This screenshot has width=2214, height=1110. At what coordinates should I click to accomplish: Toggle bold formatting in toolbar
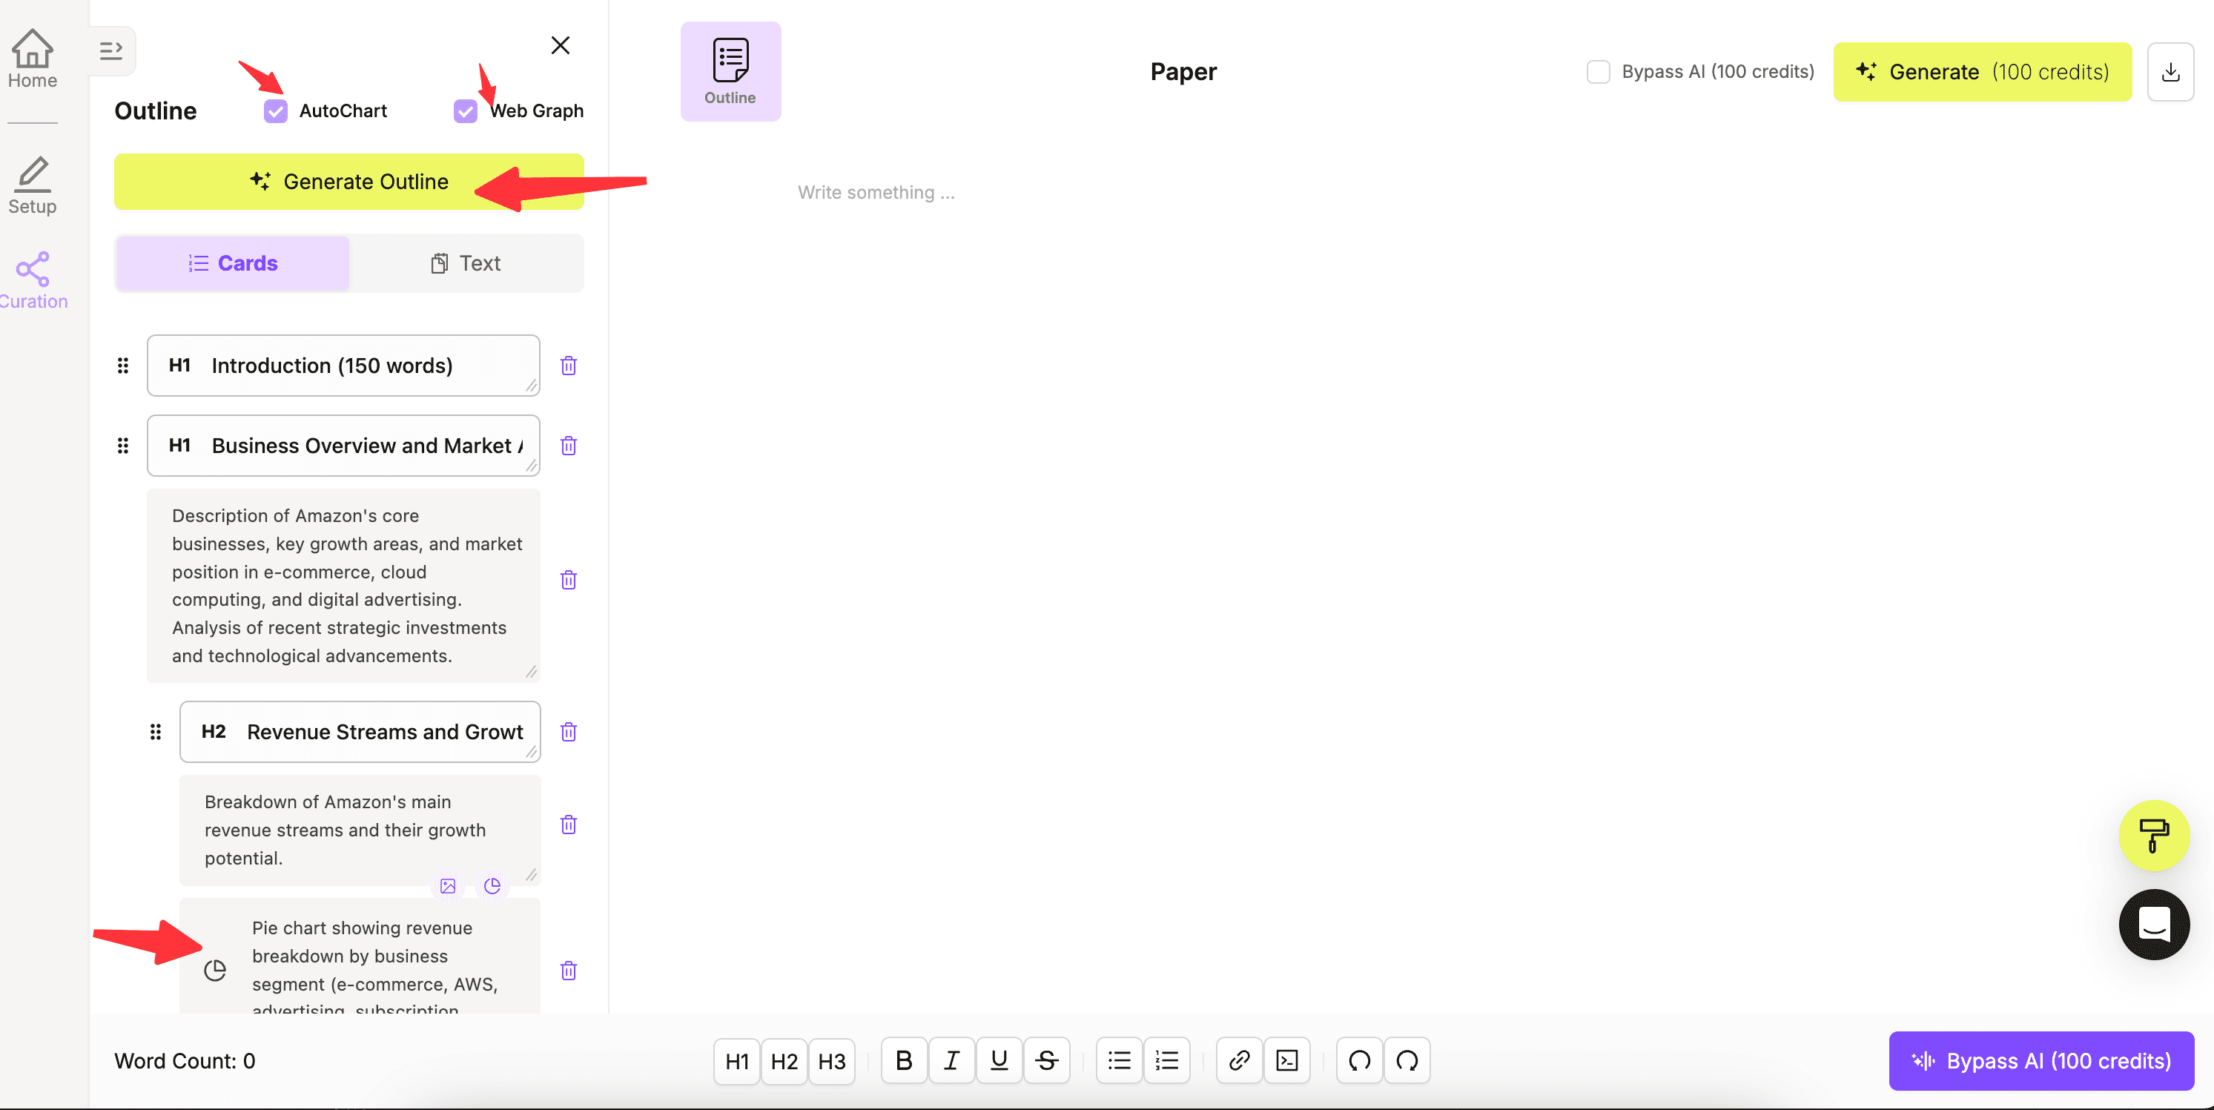(x=903, y=1060)
